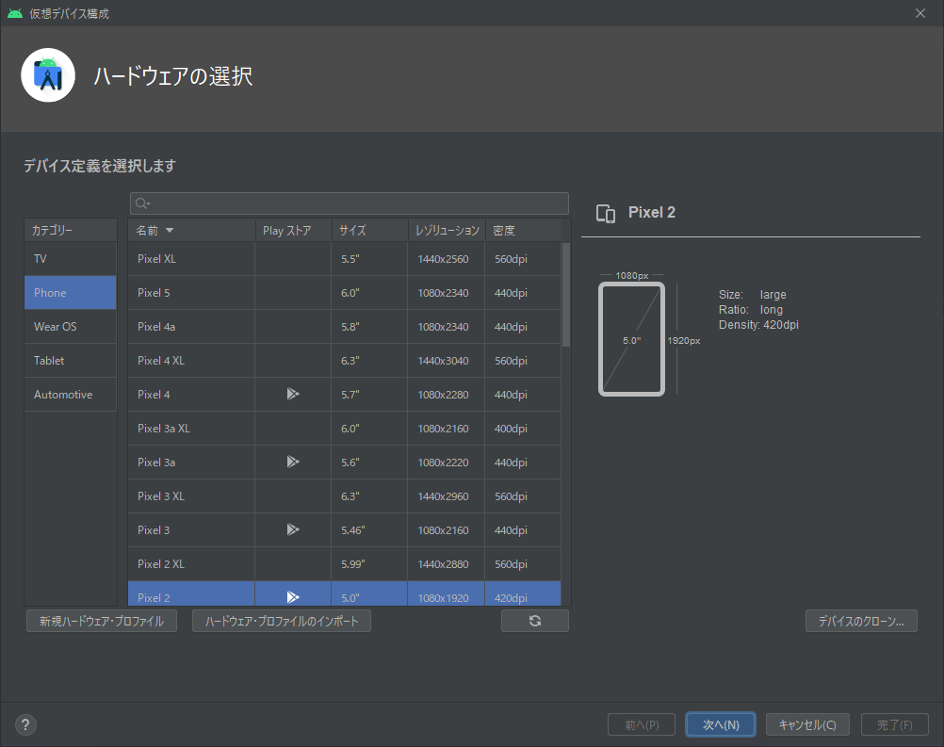Click デバイスのクローン button
This screenshot has height=747, width=944.
tap(861, 621)
